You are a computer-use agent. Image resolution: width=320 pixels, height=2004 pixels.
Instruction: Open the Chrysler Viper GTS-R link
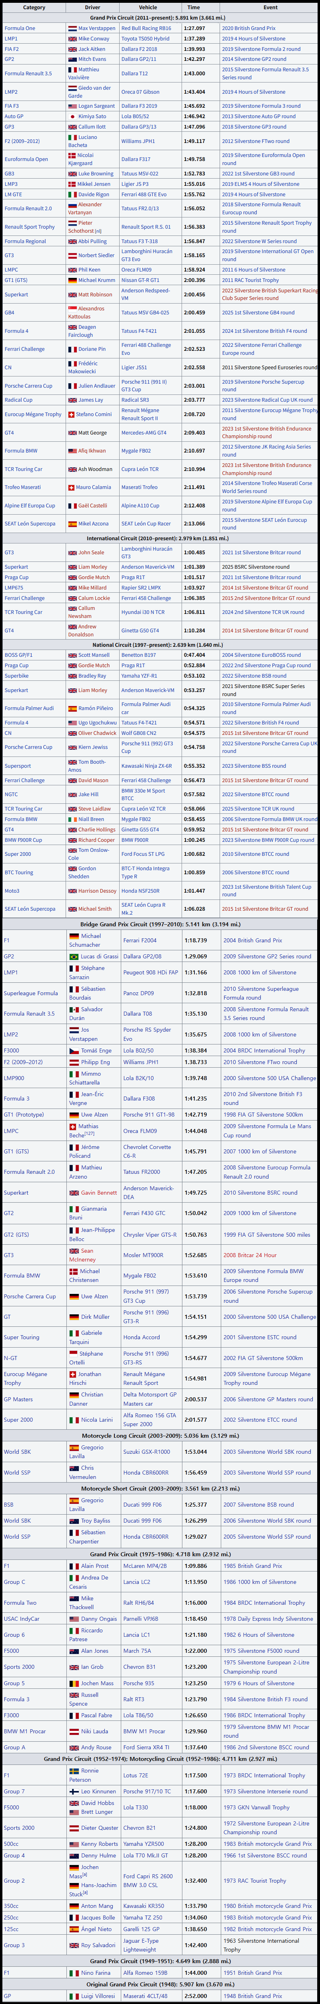tap(149, 1235)
